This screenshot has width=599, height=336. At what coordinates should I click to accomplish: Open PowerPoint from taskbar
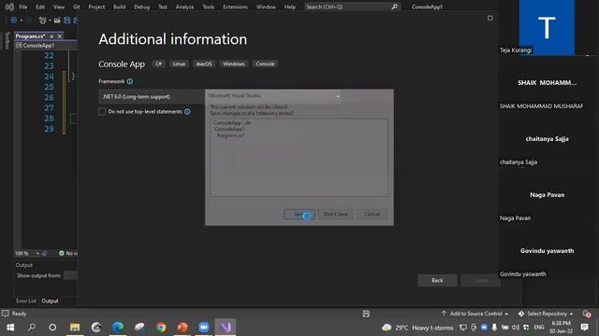183,328
